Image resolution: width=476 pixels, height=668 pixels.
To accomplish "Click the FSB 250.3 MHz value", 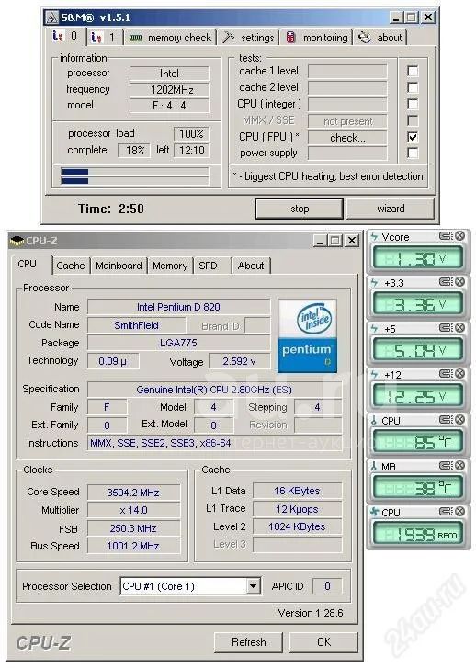I will pyautogui.click(x=133, y=528).
